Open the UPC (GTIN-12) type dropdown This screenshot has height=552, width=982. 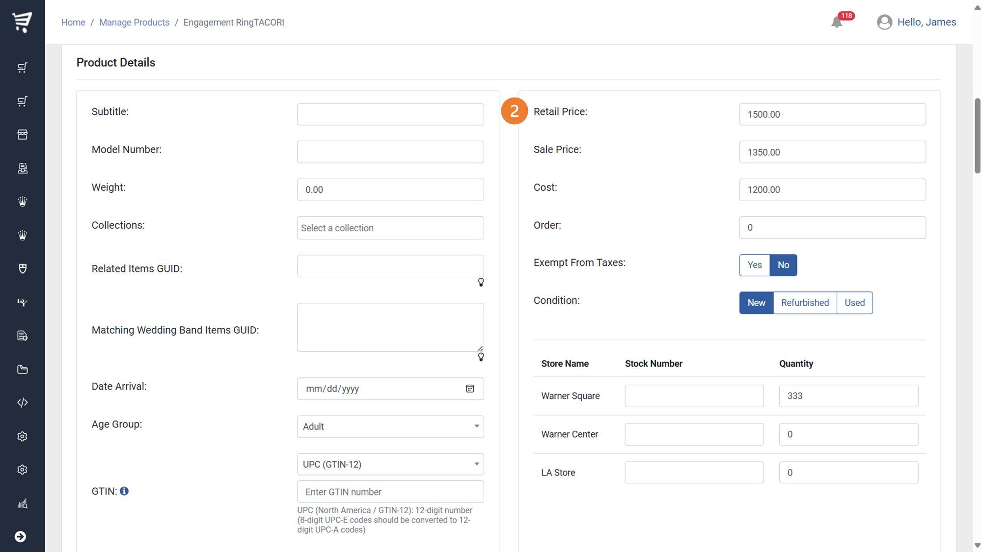click(x=390, y=464)
